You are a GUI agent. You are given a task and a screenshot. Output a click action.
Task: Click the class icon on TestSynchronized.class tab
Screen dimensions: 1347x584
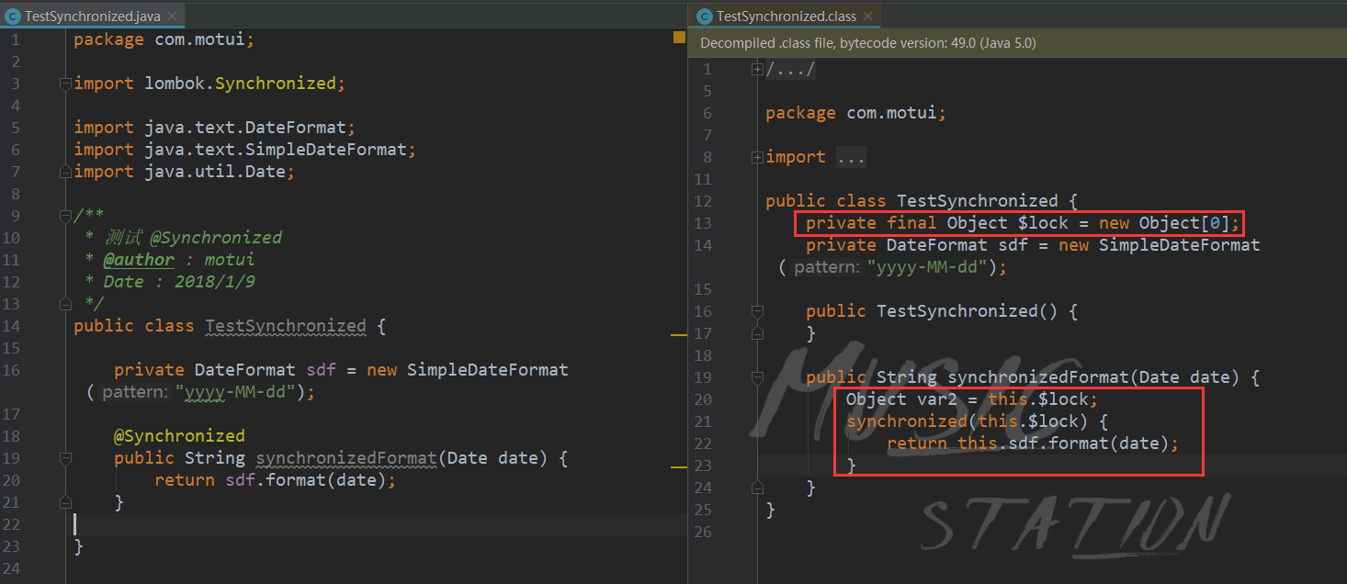[x=705, y=17]
